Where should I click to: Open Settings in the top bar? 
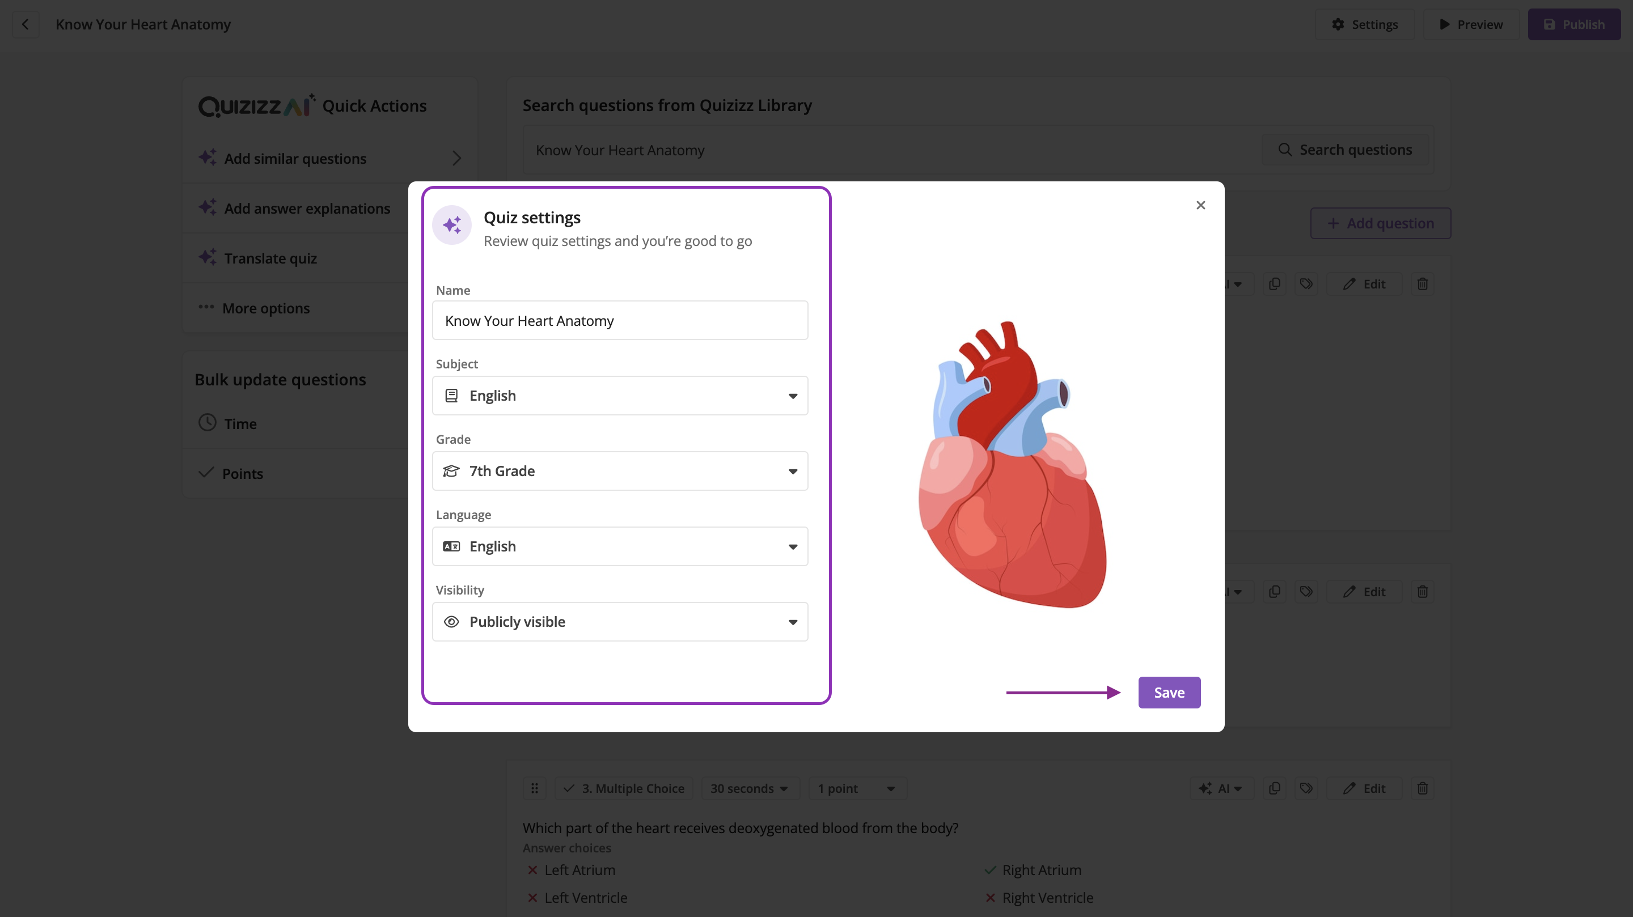(x=1364, y=24)
